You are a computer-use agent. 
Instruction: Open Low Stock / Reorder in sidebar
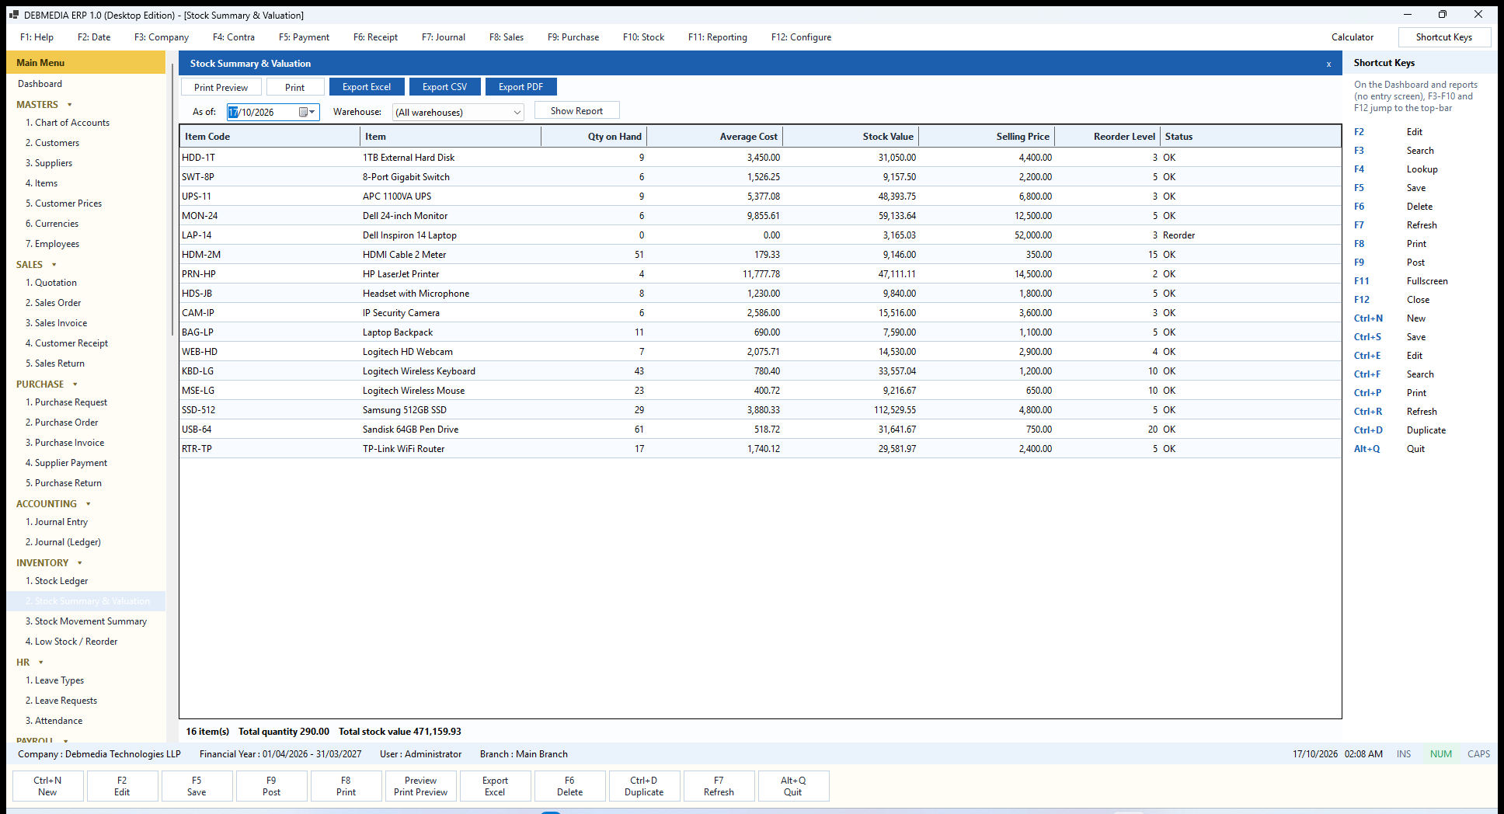click(x=71, y=642)
